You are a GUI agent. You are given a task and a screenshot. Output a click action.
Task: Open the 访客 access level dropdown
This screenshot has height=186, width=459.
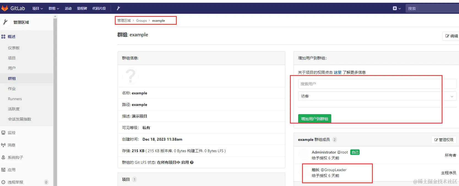pos(377,96)
